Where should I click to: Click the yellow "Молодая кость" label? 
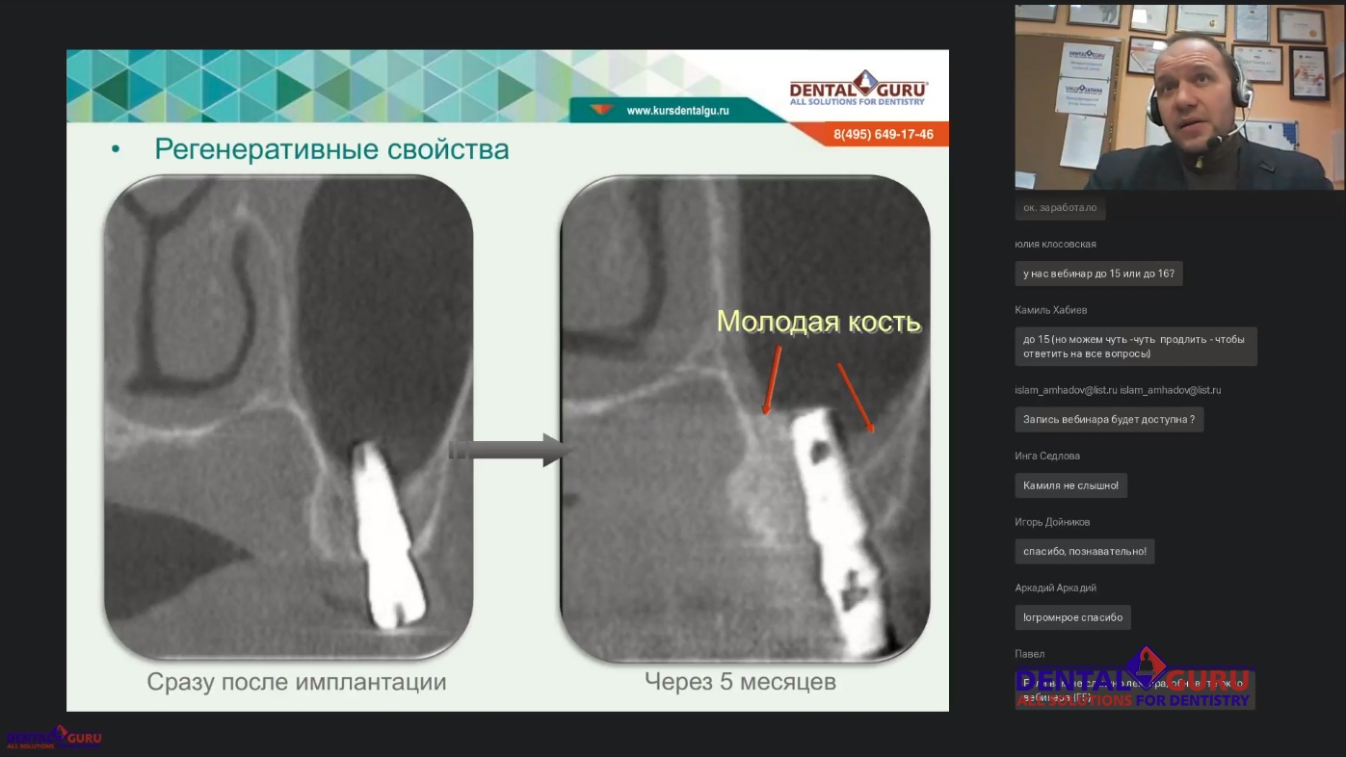click(x=819, y=321)
